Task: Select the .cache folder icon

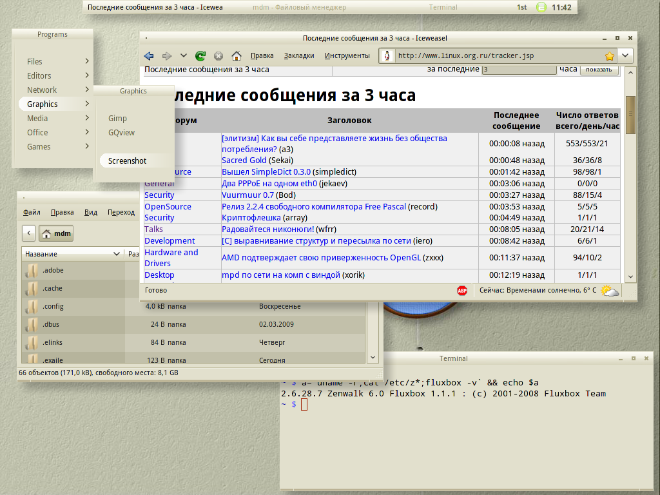Action: coord(32,288)
